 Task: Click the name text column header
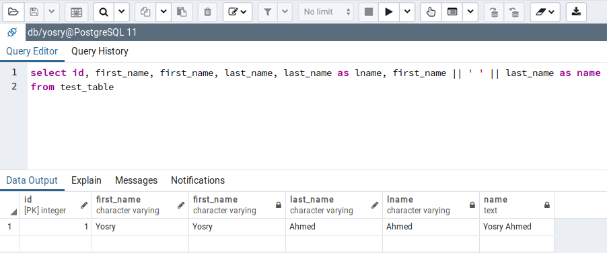pos(517,205)
